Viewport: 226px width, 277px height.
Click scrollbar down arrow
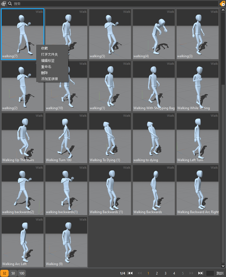point(223,266)
